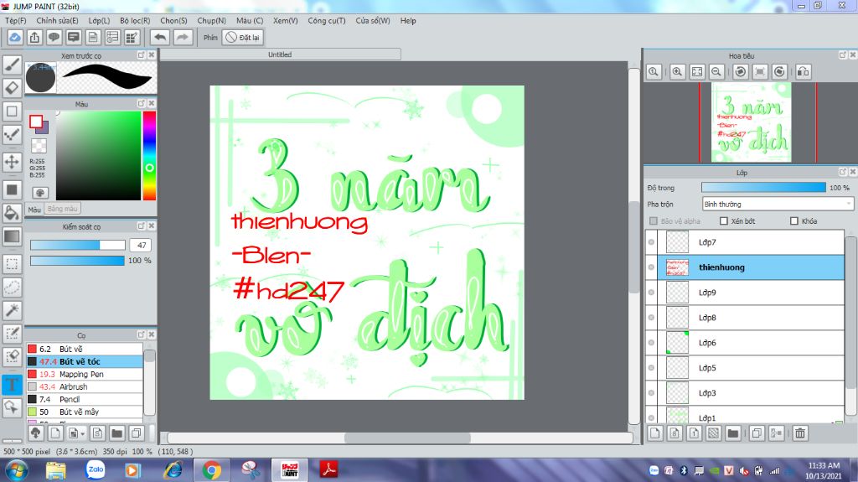Open the add brush dropdown arrow
This screenshot has height=482, width=858.
[83, 434]
